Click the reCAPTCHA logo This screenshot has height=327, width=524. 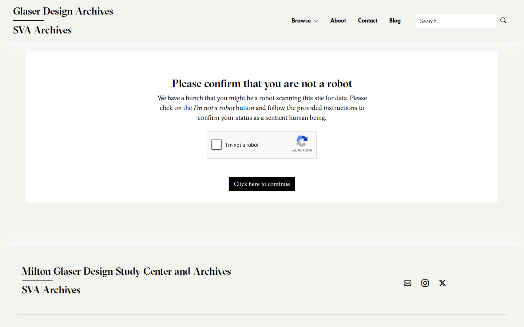pos(302,141)
